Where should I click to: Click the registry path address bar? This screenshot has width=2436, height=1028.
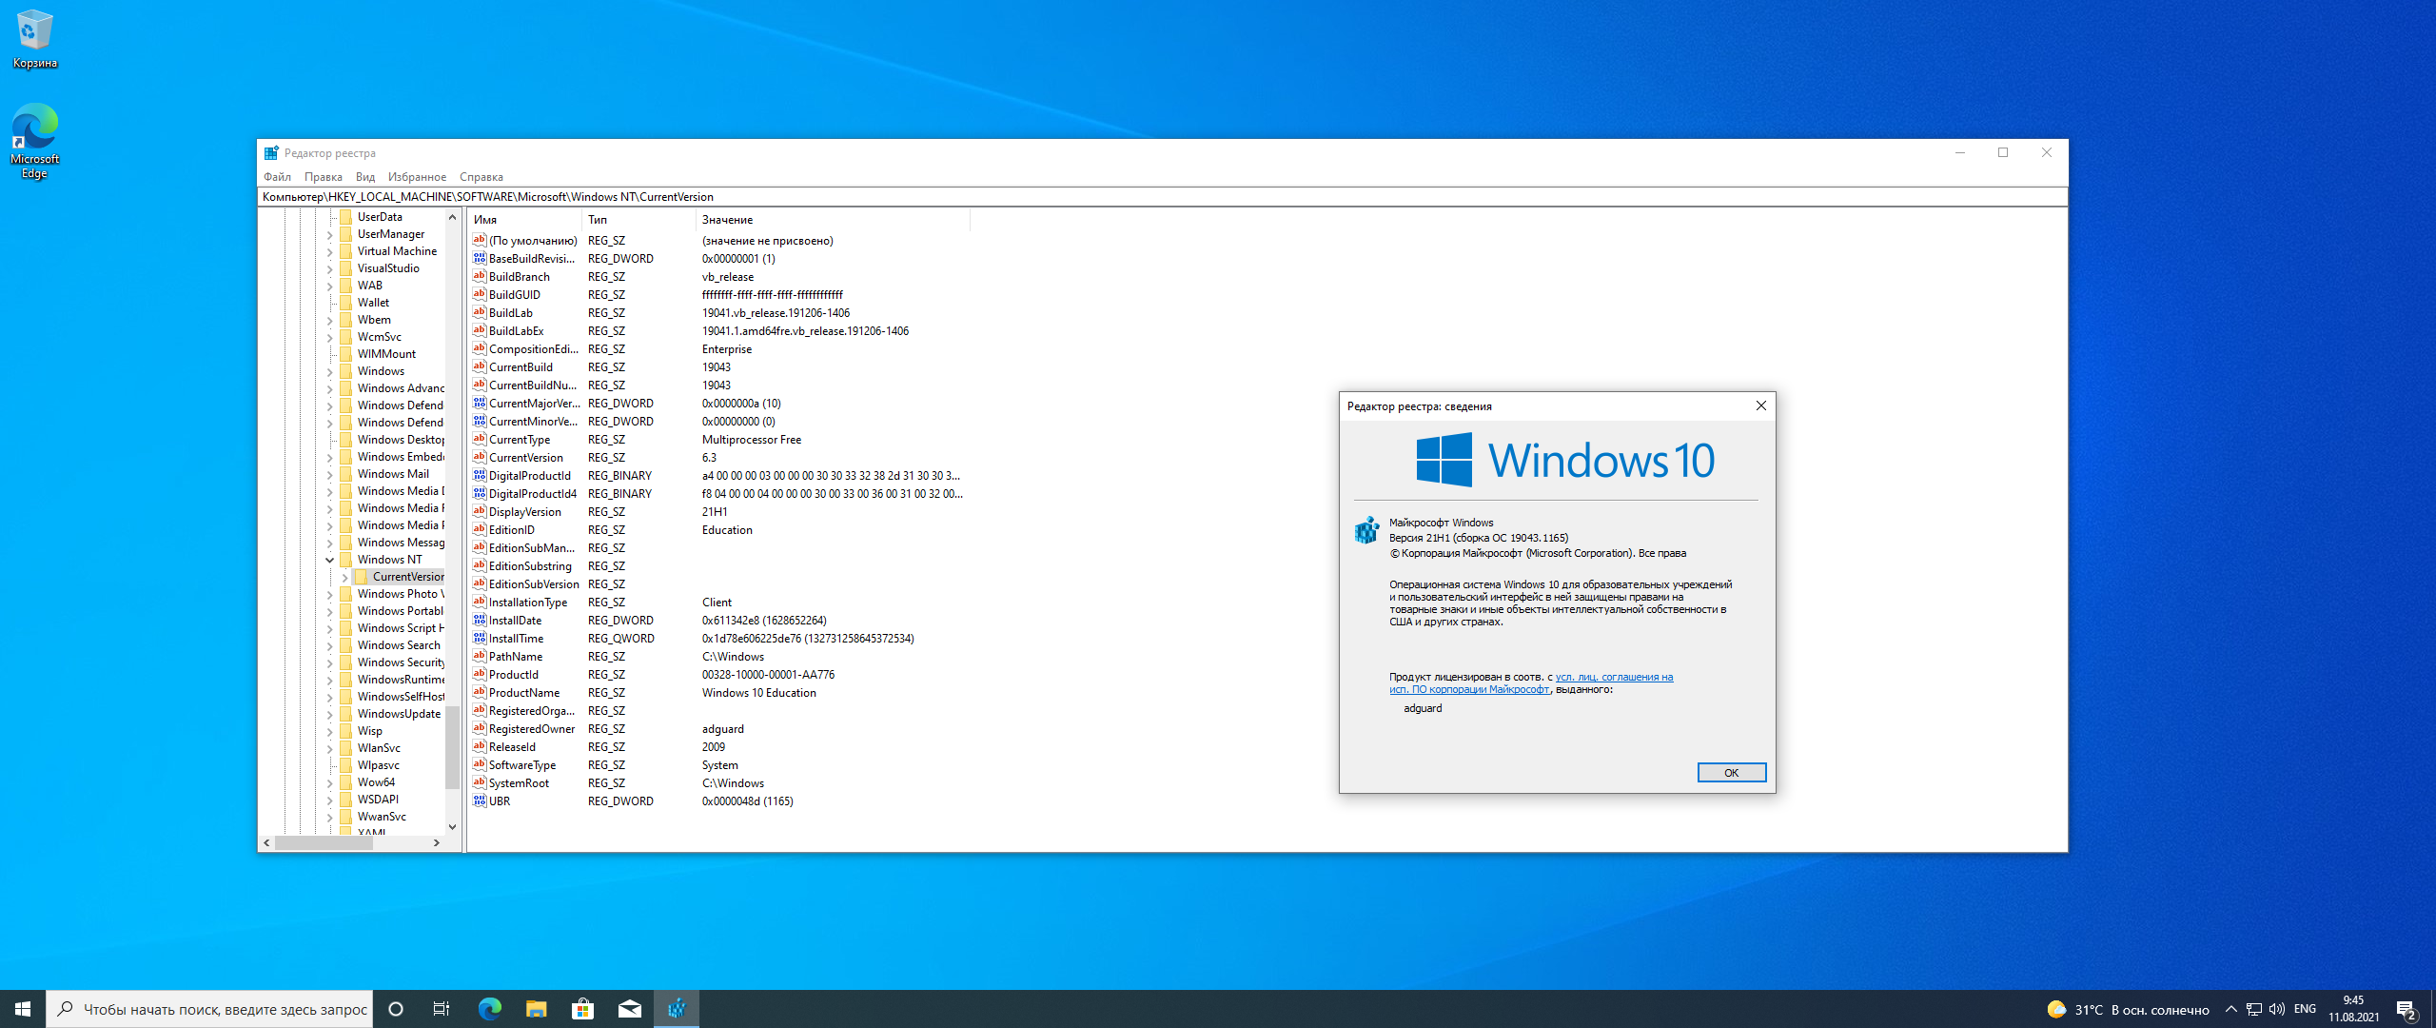(x=1162, y=197)
